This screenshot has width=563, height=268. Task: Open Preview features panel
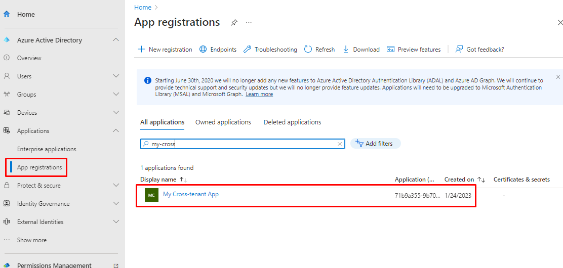(x=413, y=50)
